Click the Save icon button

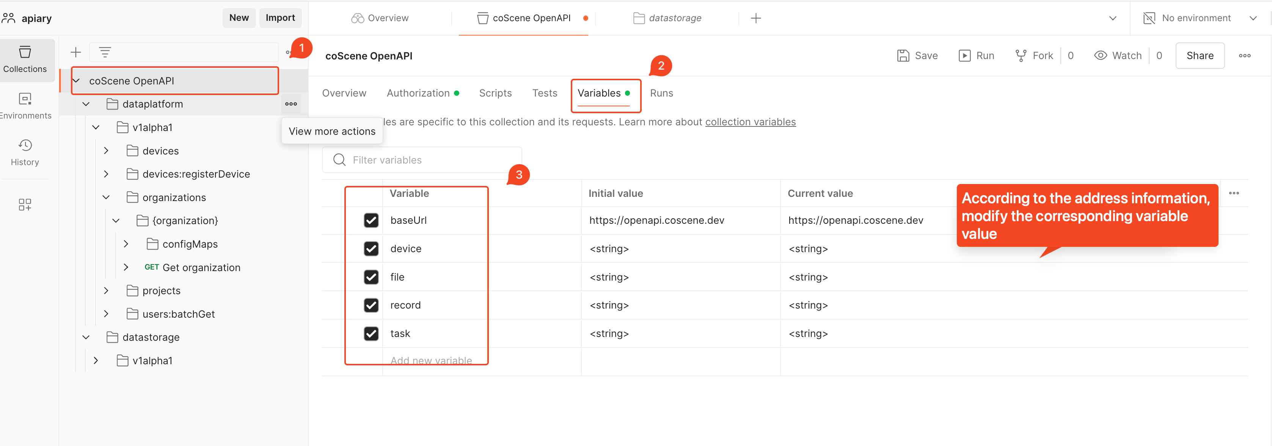click(903, 56)
